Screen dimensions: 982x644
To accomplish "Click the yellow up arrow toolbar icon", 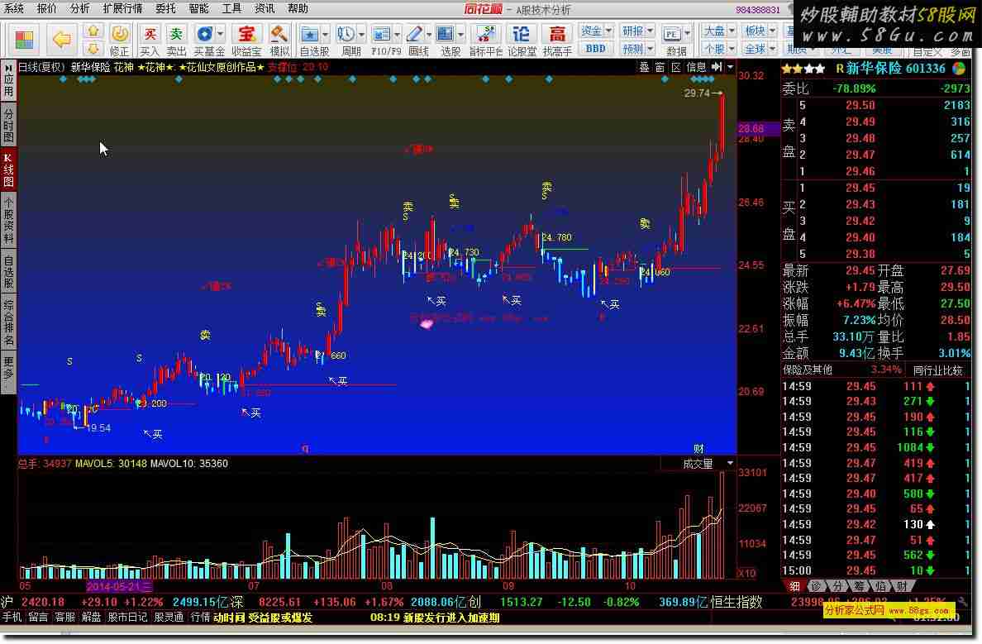I will pyautogui.click(x=93, y=31).
